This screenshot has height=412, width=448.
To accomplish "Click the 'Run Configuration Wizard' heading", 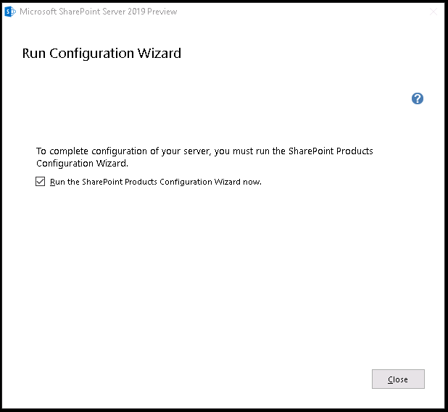I will (101, 54).
